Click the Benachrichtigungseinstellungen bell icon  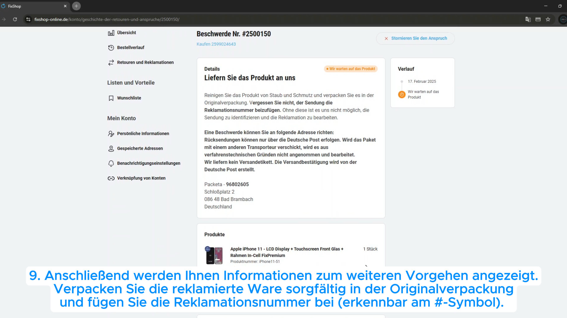point(111,164)
